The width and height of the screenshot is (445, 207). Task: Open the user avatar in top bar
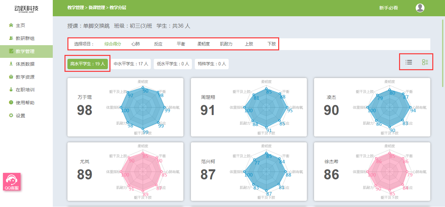coord(420,8)
